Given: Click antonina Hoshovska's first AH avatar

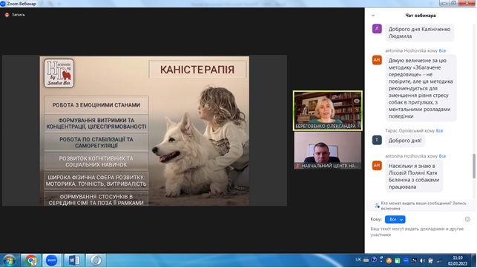Looking at the screenshot, I should click(377, 60).
